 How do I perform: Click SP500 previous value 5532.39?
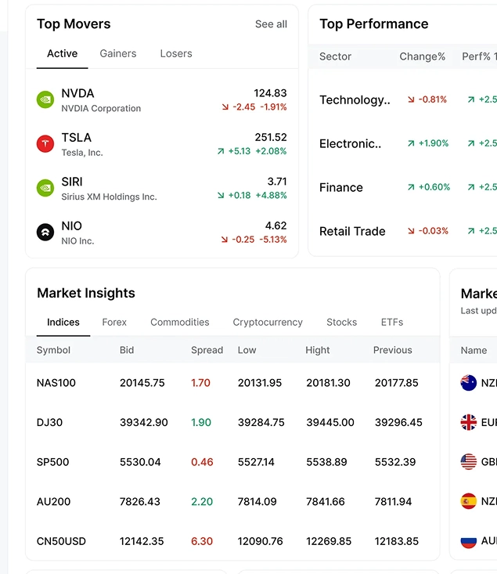click(395, 462)
